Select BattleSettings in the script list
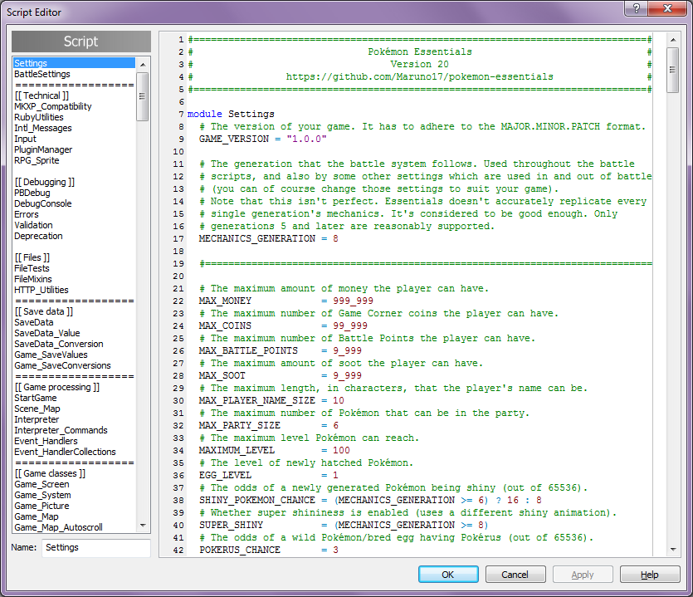693x597 pixels. click(x=42, y=74)
